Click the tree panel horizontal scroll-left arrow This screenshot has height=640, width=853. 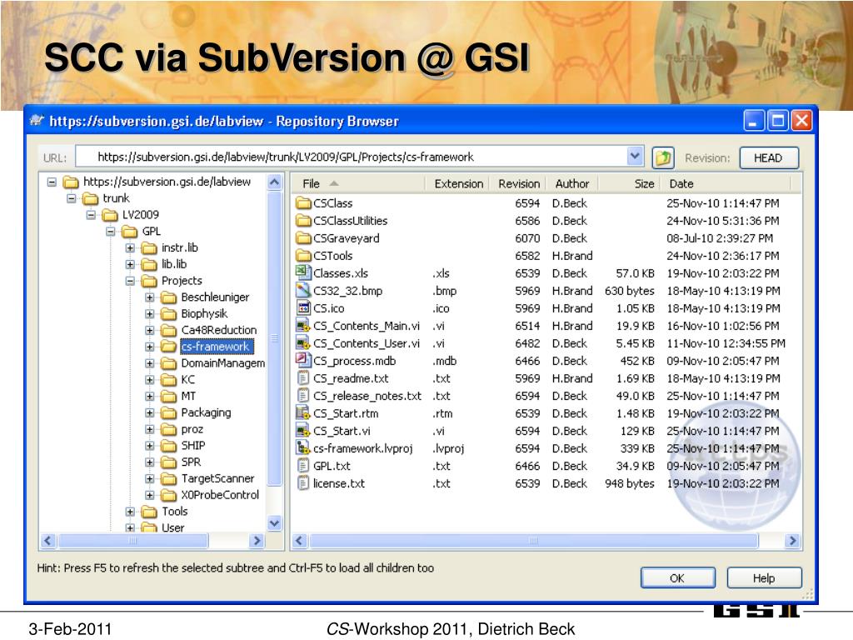[x=48, y=540]
